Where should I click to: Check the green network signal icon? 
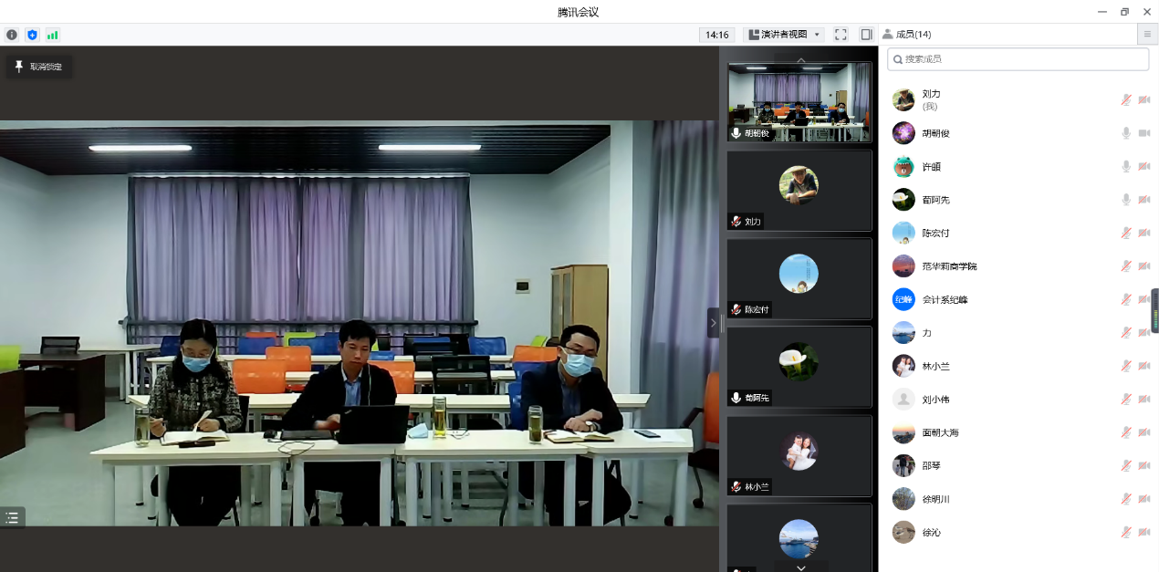coord(52,35)
